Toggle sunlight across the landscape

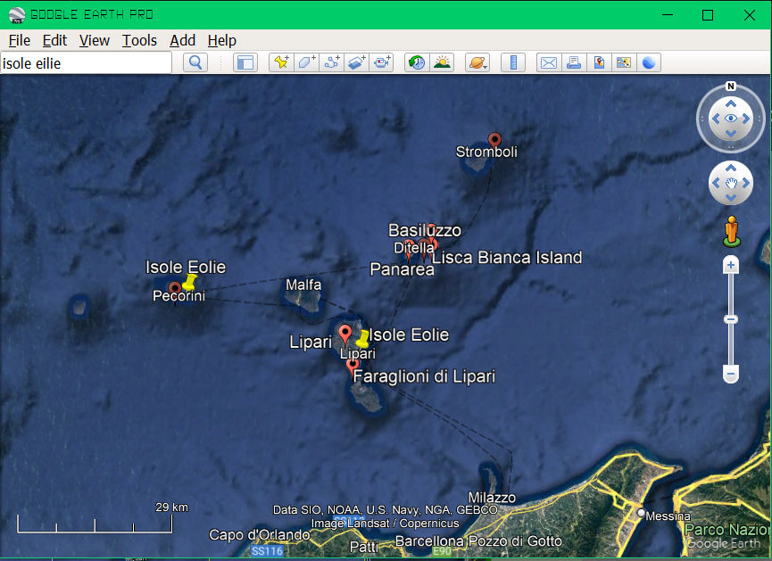pos(441,62)
